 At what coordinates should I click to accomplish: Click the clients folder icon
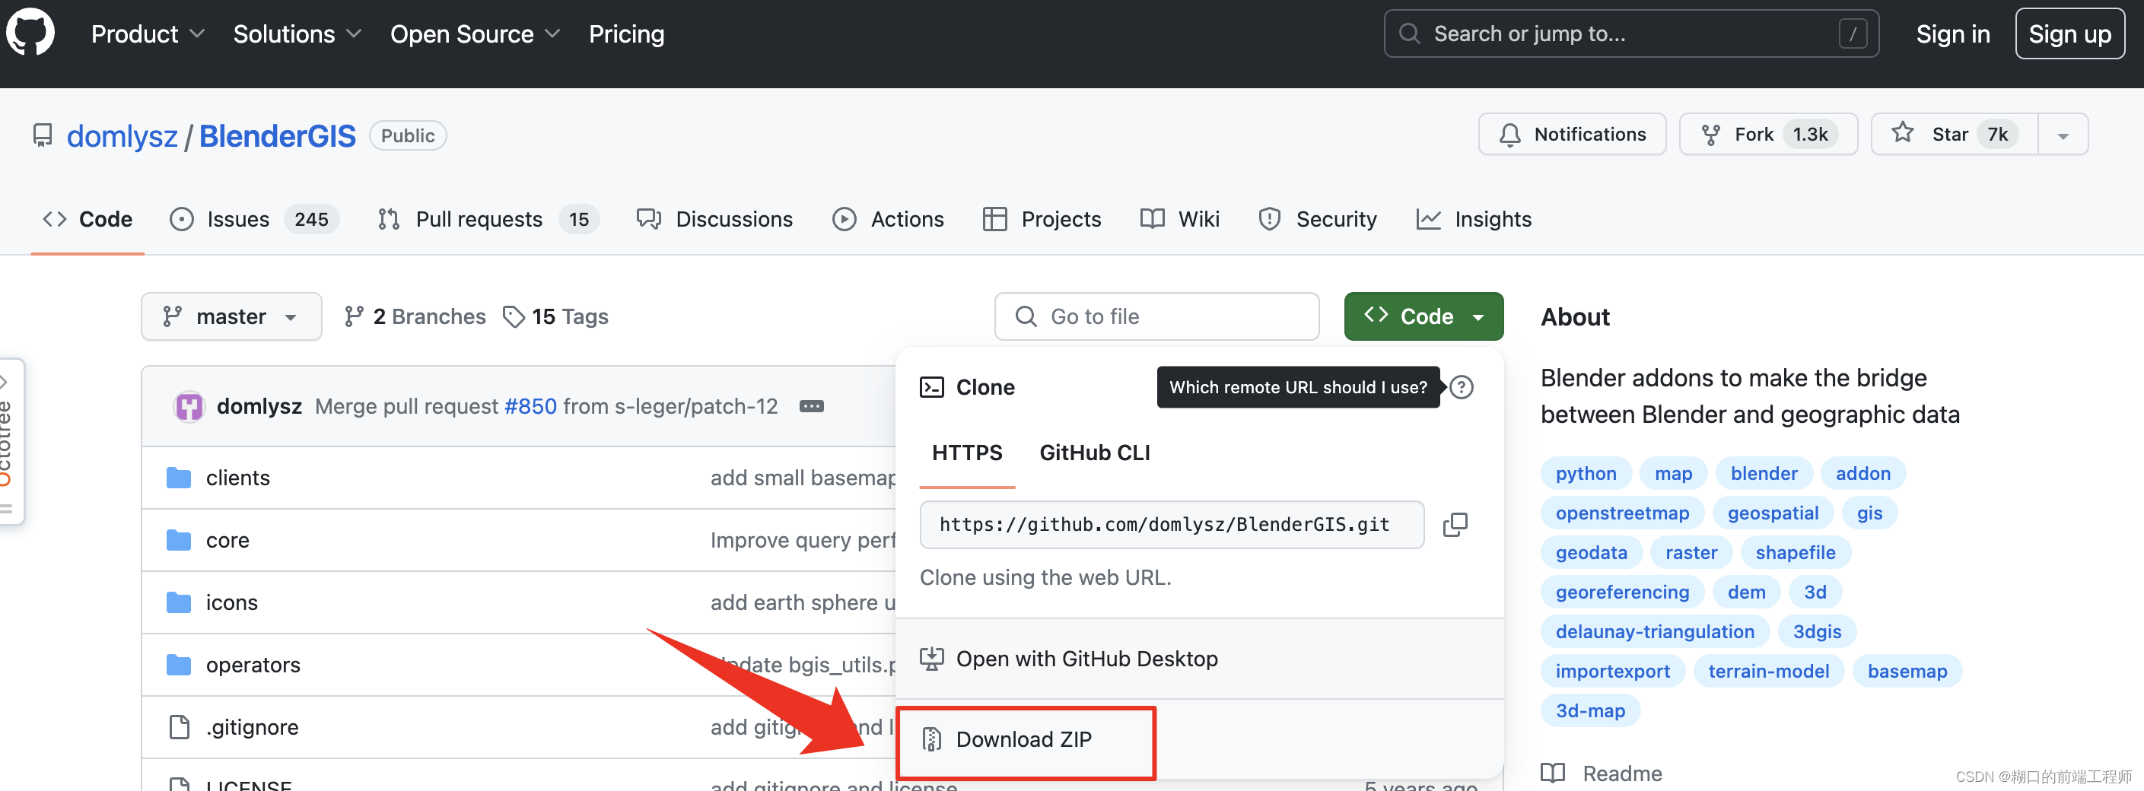pyautogui.click(x=178, y=478)
